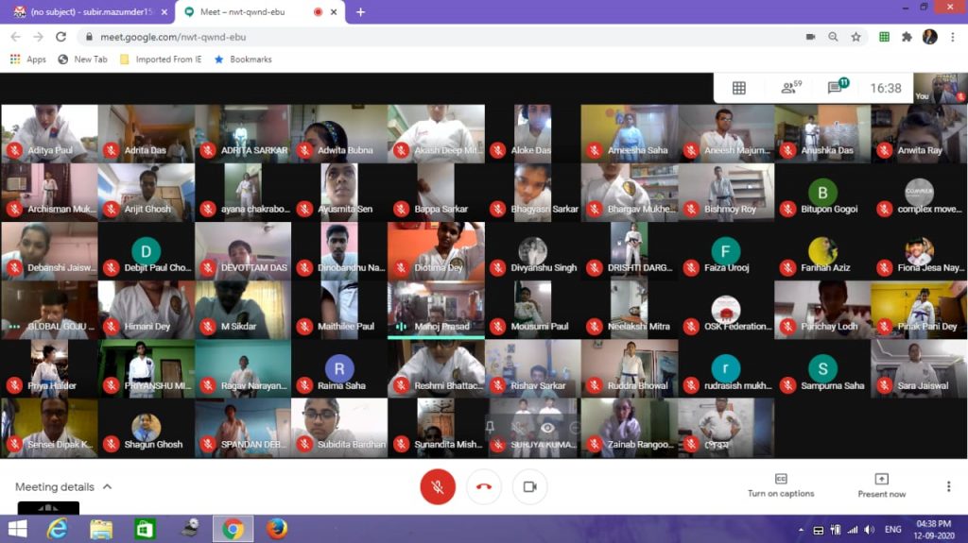Open a new browser tab

[360, 12]
